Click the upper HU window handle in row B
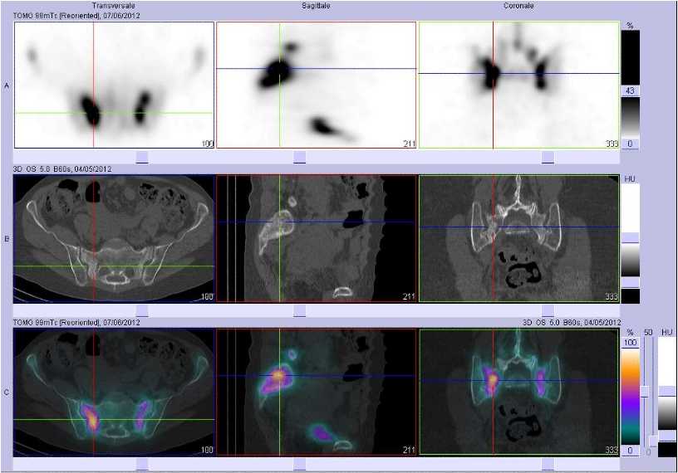 (x=630, y=238)
